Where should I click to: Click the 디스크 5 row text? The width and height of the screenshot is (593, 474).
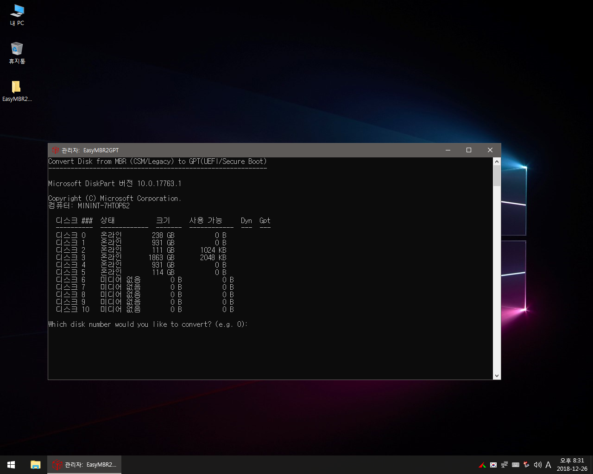[x=141, y=272]
